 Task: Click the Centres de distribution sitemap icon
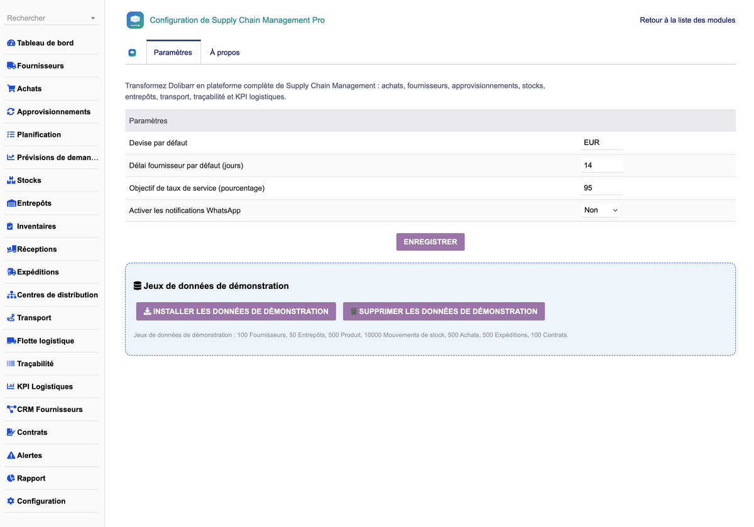pyautogui.click(x=11, y=295)
